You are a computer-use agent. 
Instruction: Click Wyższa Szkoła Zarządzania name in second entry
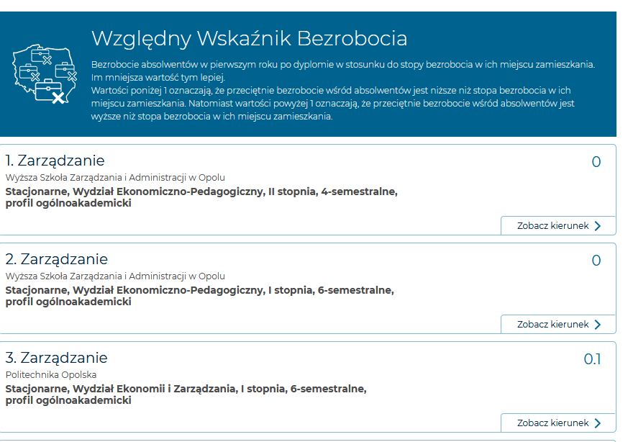(115, 276)
